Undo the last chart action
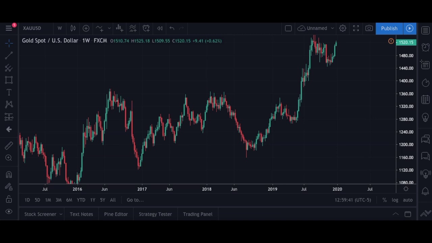 [x=172, y=28]
